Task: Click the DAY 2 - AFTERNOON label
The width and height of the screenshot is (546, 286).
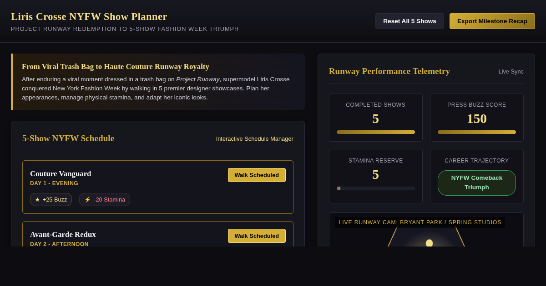Action: tap(59, 244)
